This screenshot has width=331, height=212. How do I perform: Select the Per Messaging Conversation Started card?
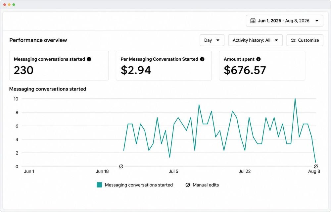(164, 66)
